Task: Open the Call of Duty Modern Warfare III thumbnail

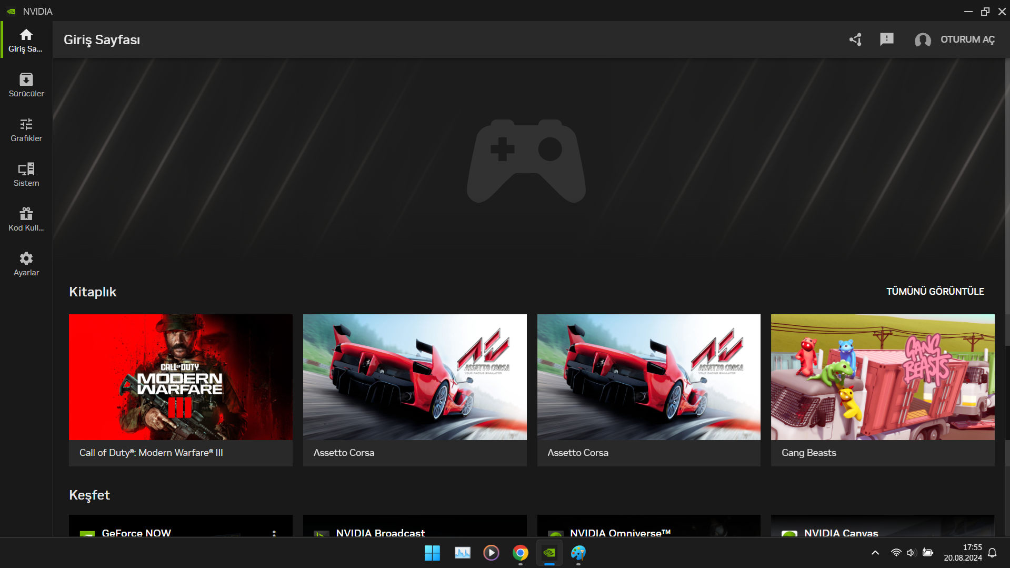Action: pos(181,377)
